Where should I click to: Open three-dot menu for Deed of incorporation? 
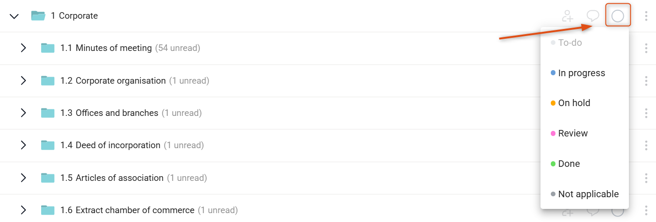[x=646, y=145]
